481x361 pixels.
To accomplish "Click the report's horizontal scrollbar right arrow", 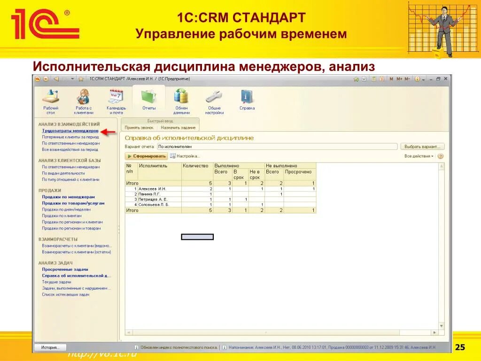I will click(434, 332).
